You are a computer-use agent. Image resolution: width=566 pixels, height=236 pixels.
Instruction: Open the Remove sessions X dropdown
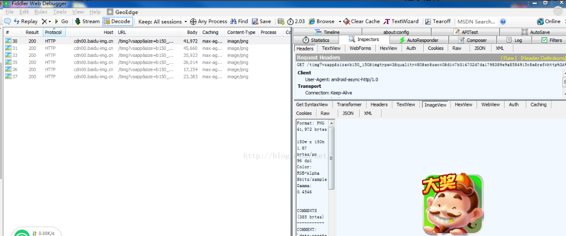pos(46,21)
